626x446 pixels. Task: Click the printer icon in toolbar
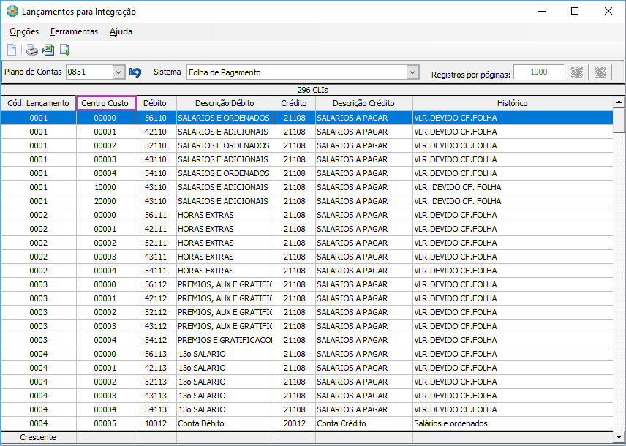click(31, 50)
